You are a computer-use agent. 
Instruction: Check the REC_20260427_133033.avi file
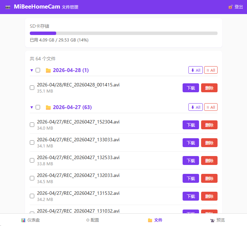coord(32,142)
